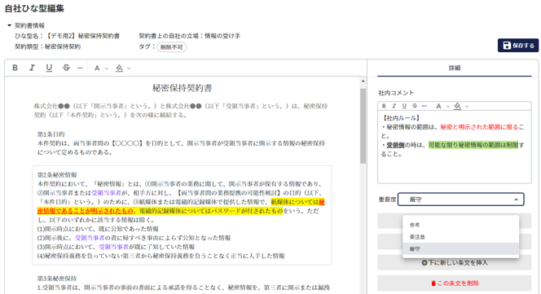Open text color in 社内コメント toolbar

point(438,106)
